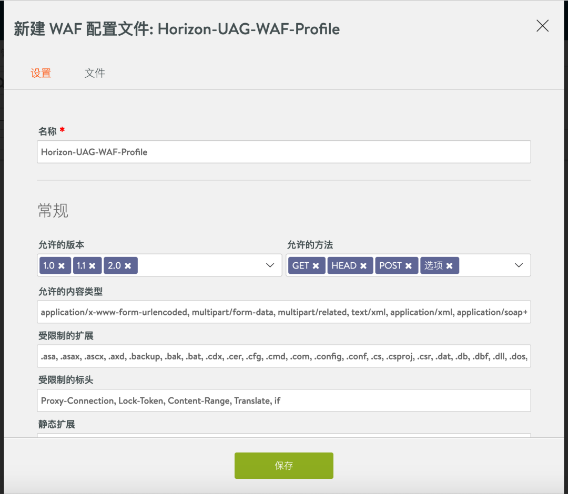Remove the 1.1 version tag
This screenshot has width=568, height=494.
(x=93, y=265)
